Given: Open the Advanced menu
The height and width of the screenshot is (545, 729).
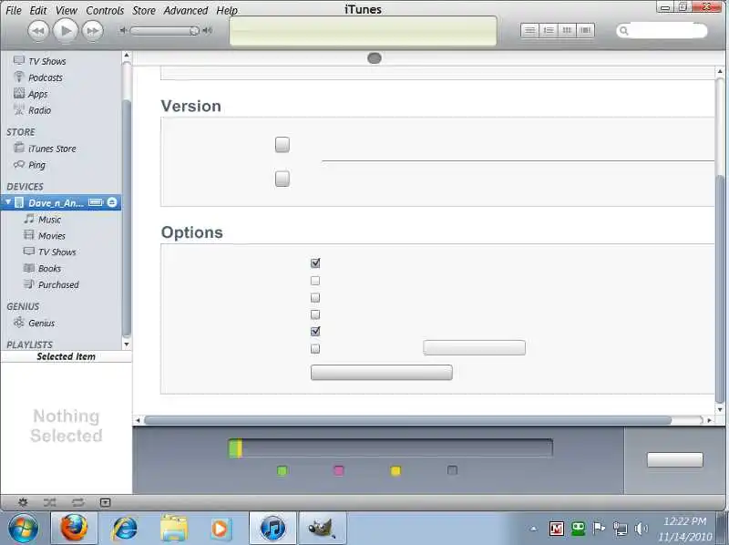Looking at the screenshot, I should 185,11.
